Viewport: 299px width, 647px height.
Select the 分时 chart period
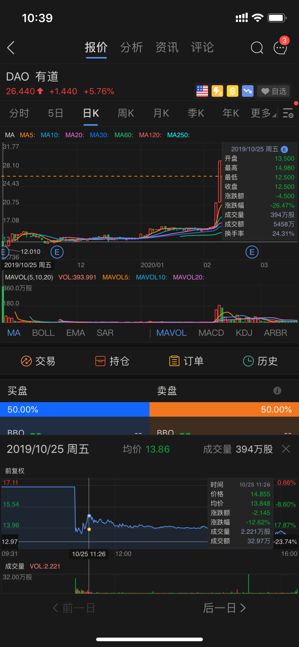[x=19, y=113]
